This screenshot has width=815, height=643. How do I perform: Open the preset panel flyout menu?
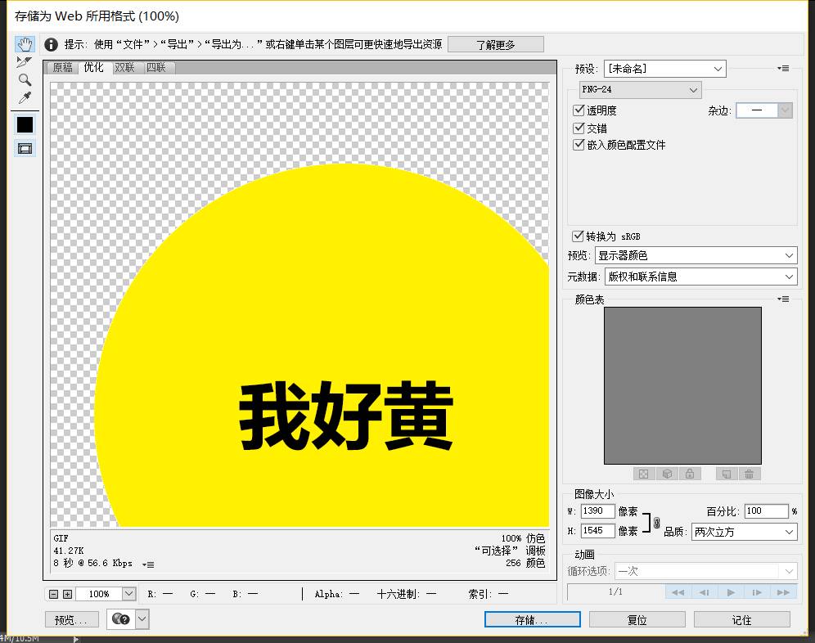point(783,68)
